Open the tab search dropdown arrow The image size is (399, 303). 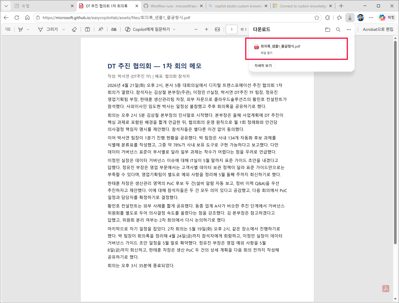pos(6,6)
